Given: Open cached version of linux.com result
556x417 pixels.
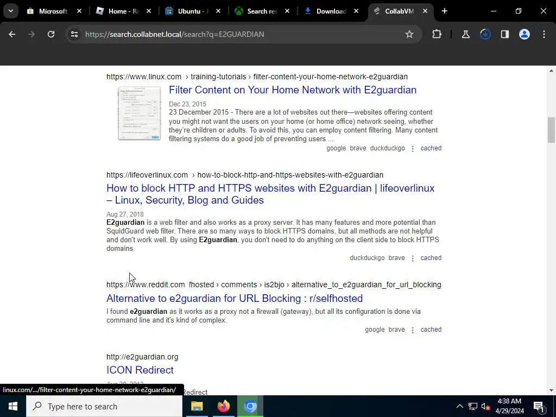Looking at the screenshot, I should coord(431,148).
